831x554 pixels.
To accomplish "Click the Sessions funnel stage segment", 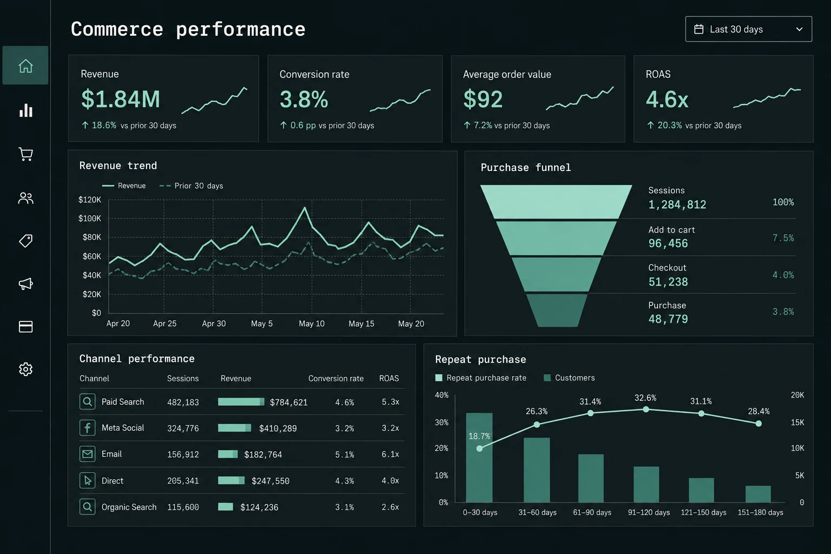I will (556, 202).
